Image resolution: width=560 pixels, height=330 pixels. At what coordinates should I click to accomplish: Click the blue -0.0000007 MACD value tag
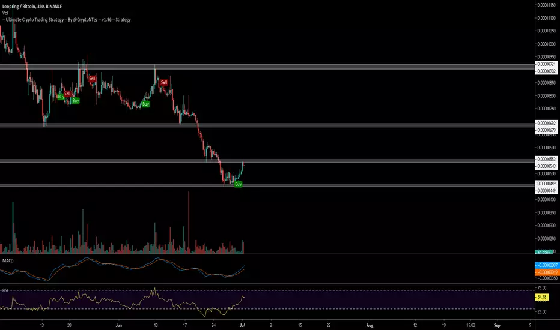[x=546, y=265]
